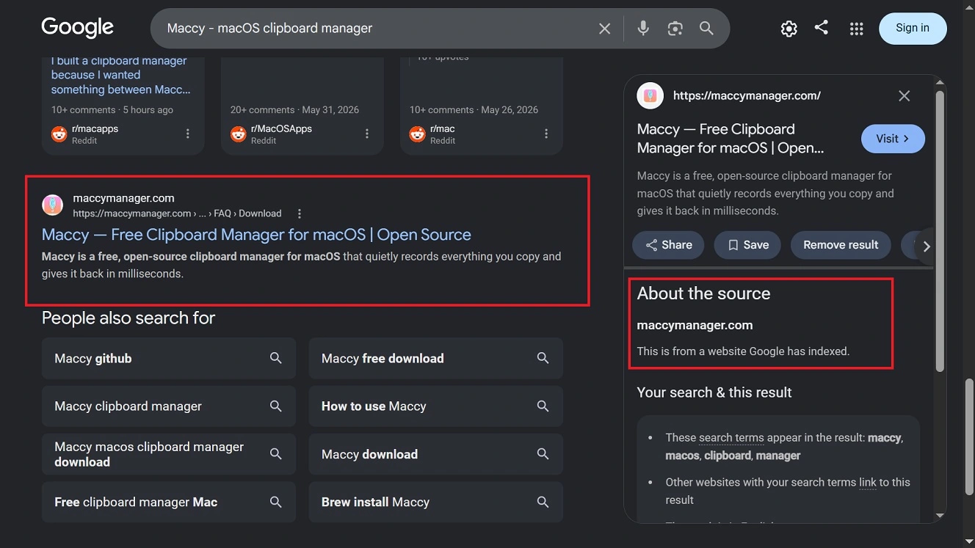
Task: Click the side panel scroll down arrow
Action: point(940,516)
